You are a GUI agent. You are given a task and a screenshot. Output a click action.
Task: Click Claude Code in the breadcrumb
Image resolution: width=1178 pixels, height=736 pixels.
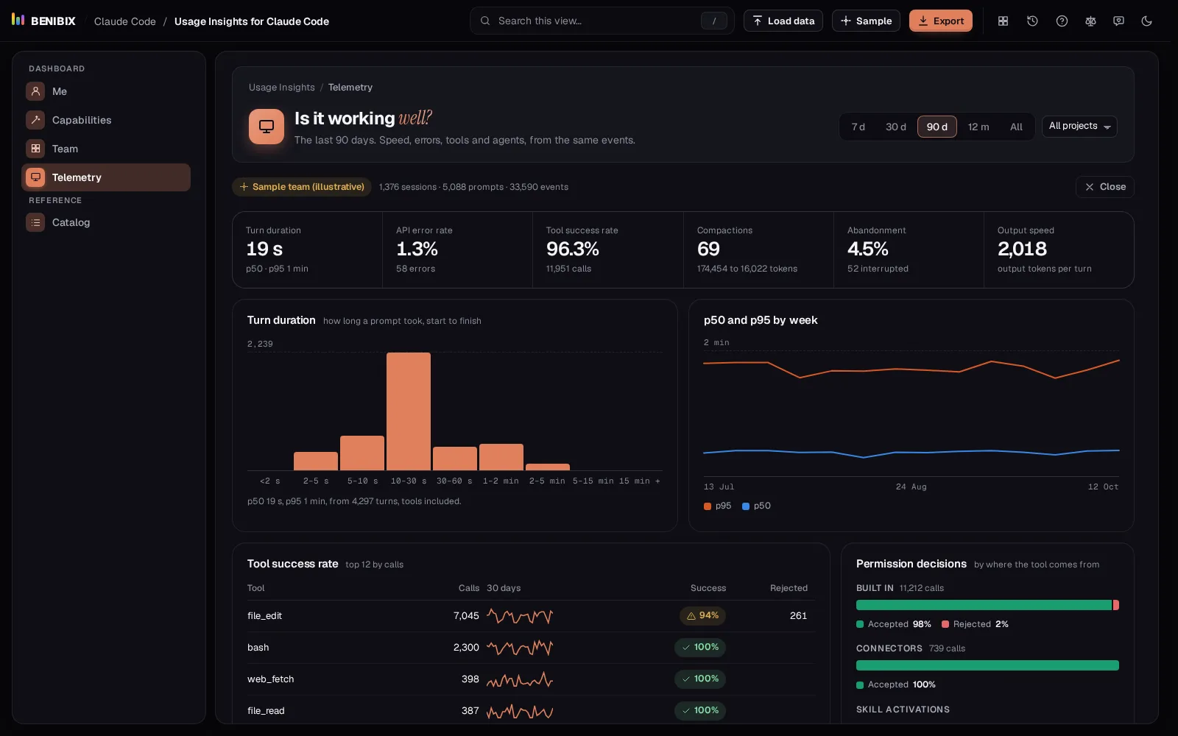[125, 21]
